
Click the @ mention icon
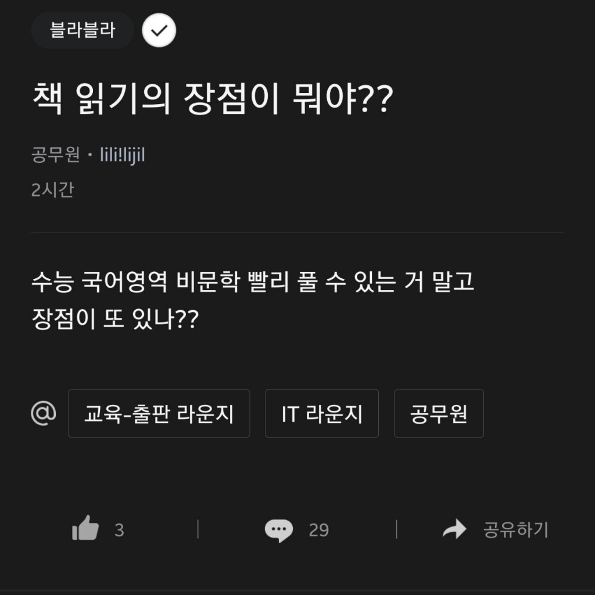tap(44, 413)
